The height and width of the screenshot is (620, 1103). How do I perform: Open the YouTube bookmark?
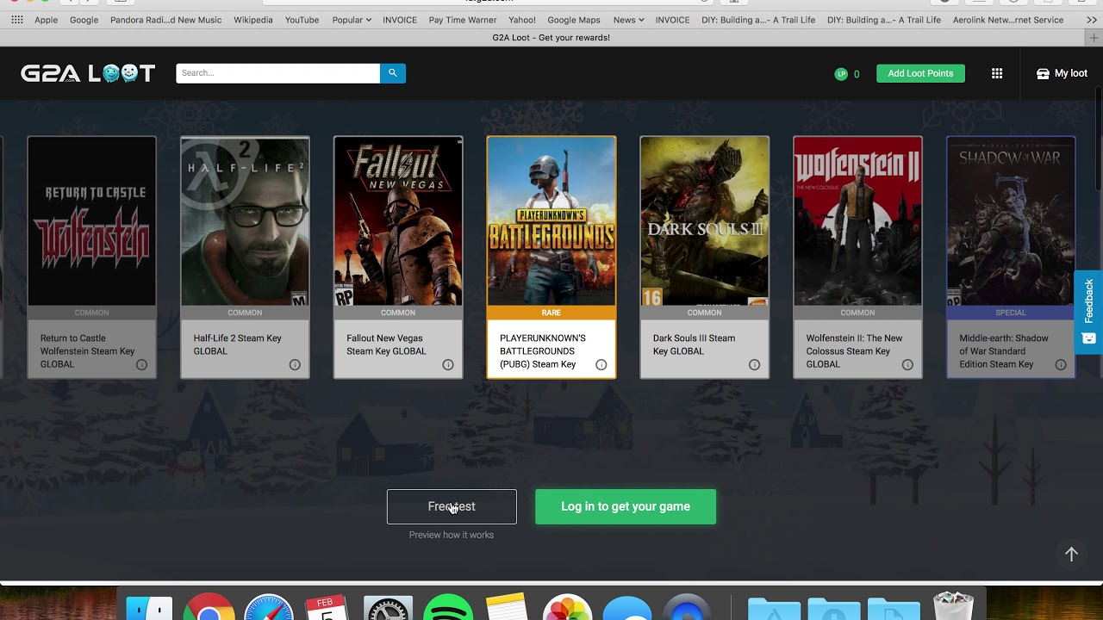pos(302,20)
